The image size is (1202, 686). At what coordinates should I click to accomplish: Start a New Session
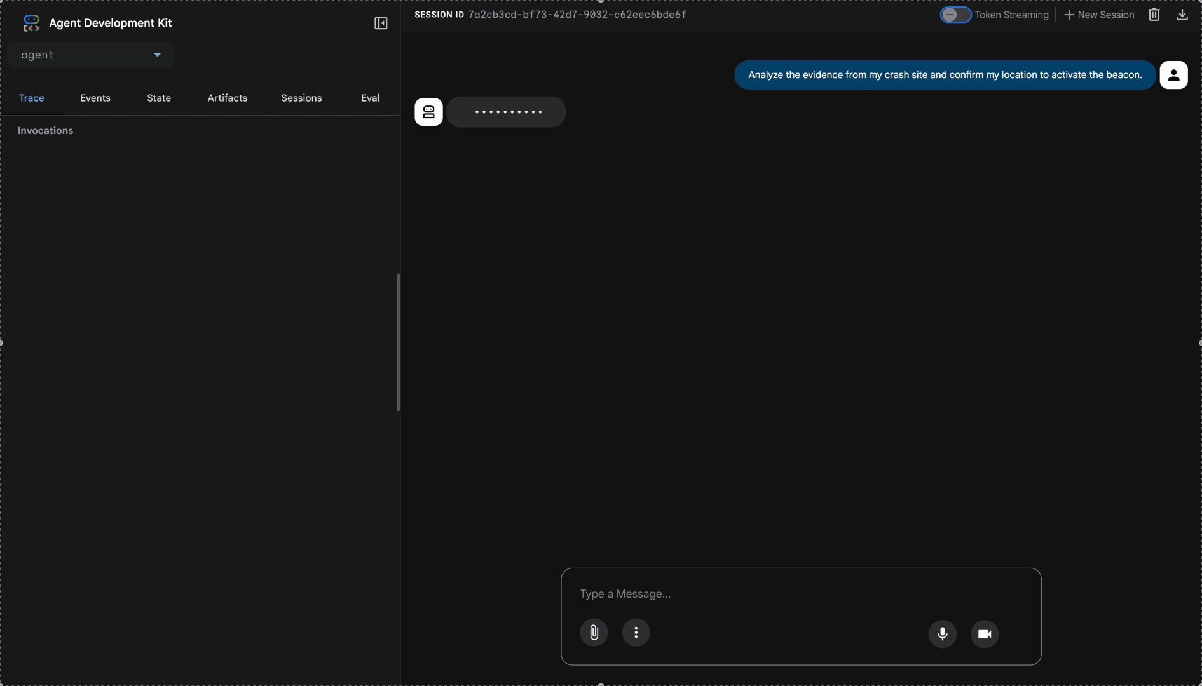click(1098, 15)
